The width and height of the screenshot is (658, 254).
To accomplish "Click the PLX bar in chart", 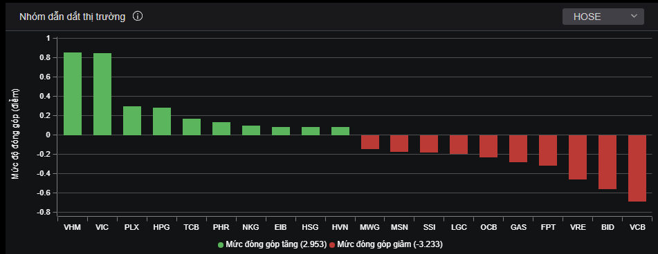I will pos(132,121).
